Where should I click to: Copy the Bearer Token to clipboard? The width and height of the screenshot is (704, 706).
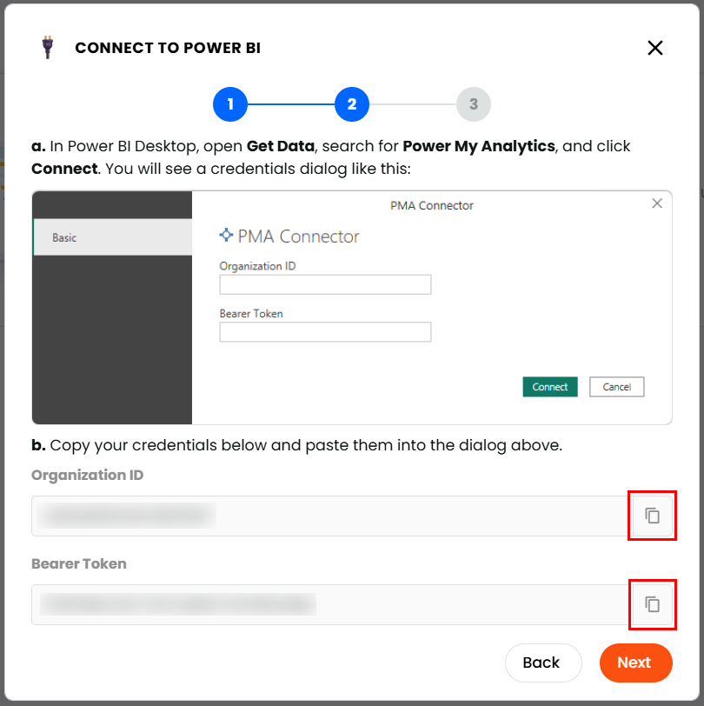point(652,604)
